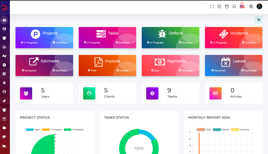Toggle the crossed-eye hide widgets button
The height and width of the screenshot is (154, 268).
pos(259,20)
